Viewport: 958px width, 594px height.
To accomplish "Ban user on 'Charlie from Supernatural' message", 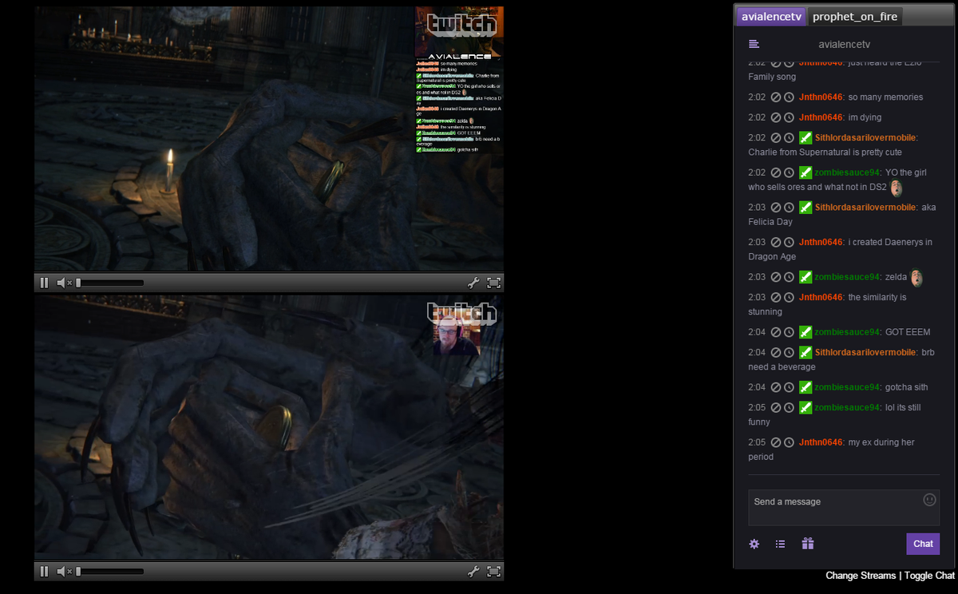I will pos(775,138).
